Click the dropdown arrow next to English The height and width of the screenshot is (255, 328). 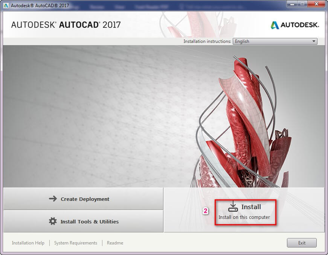point(314,41)
